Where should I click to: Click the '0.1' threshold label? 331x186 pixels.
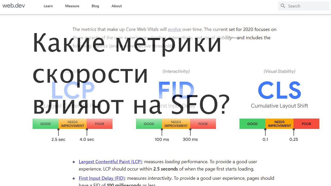pos(265,139)
